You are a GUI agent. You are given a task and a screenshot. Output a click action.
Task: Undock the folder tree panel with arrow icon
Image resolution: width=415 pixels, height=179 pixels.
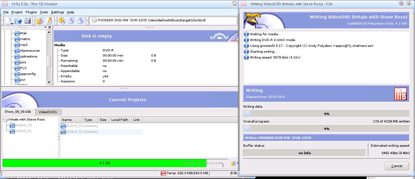pos(46,27)
